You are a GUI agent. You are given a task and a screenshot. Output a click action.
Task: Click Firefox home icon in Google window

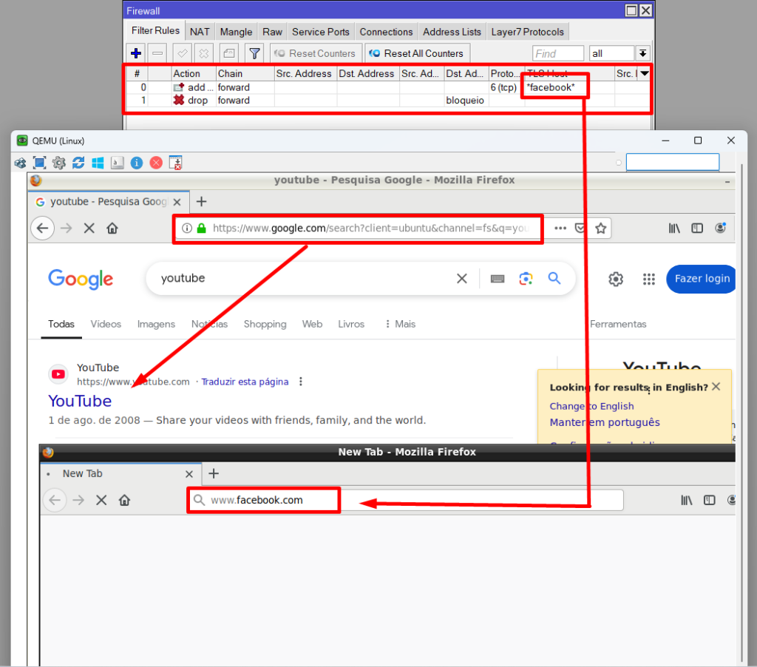(112, 228)
